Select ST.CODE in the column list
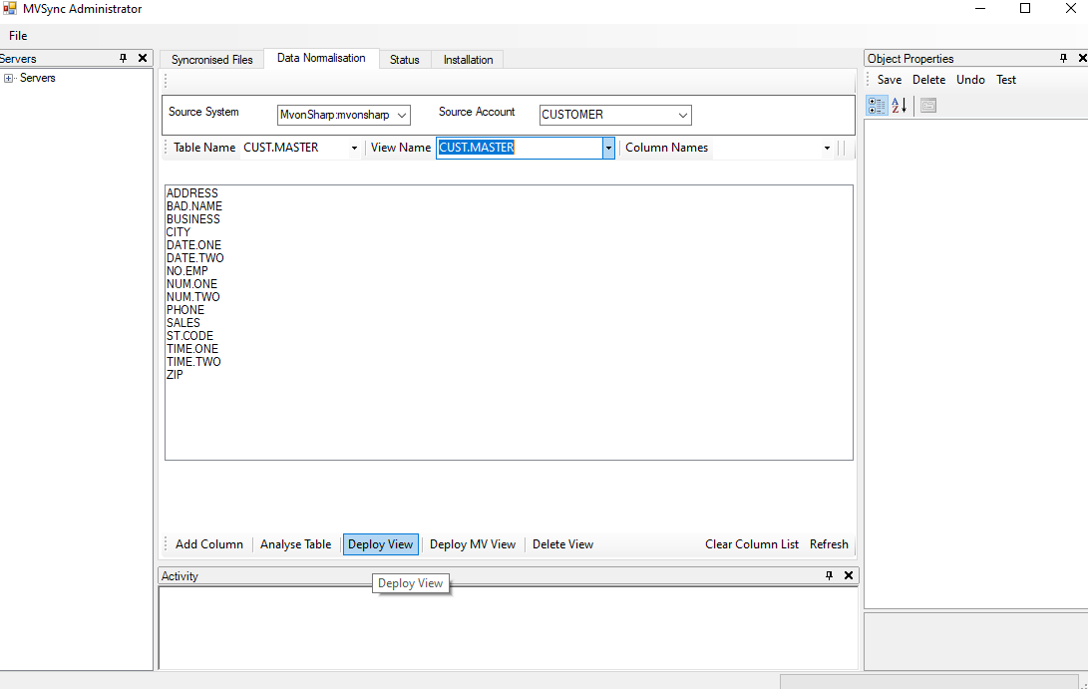 [190, 336]
